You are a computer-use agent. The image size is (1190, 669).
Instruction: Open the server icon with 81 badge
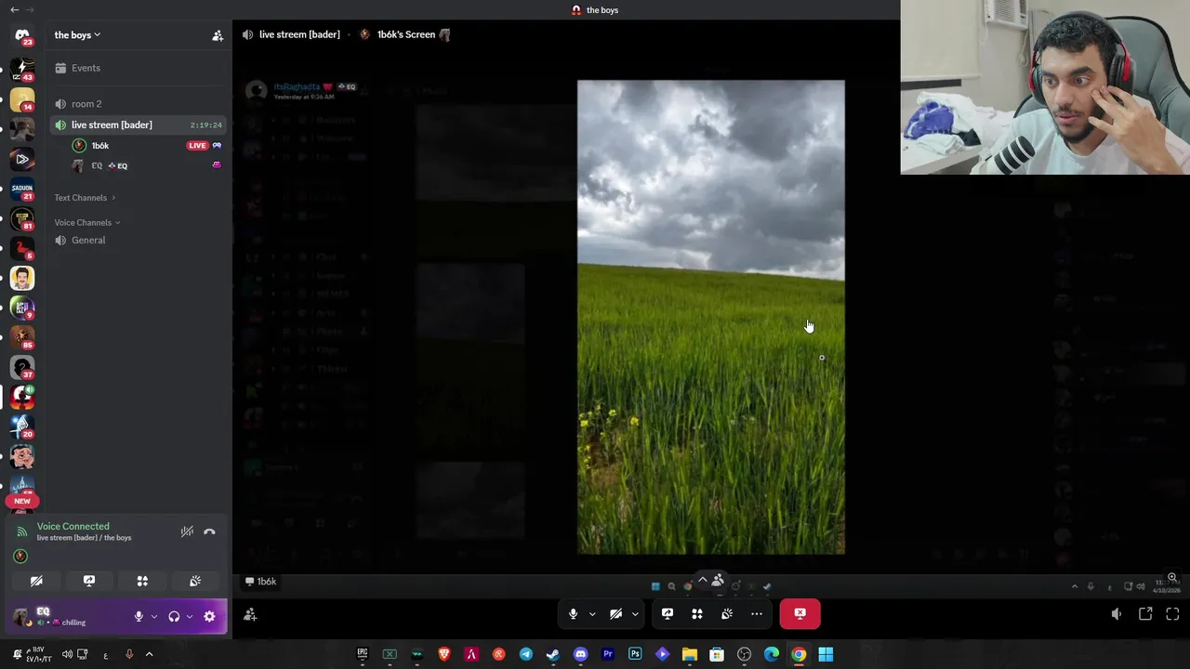point(22,217)
